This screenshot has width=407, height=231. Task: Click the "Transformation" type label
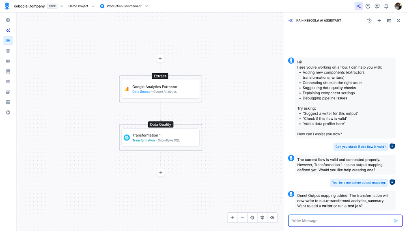(144, 140)
